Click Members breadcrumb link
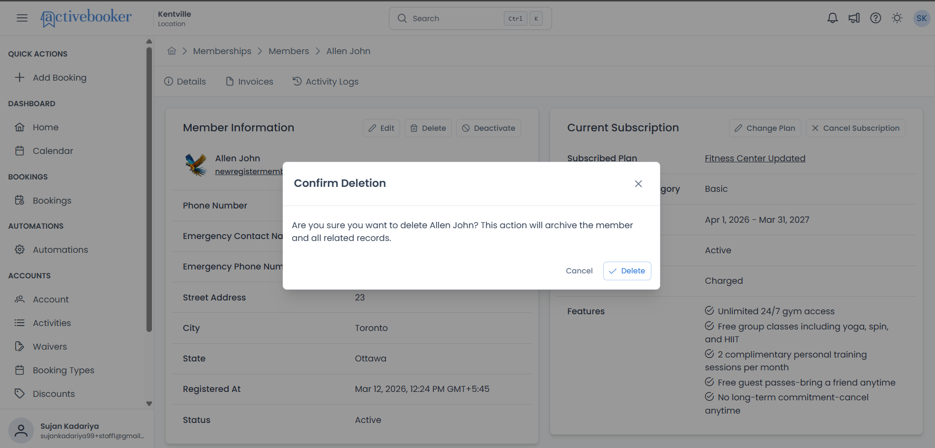This screenshot has height=448, width=935. (x=289, y=51)
